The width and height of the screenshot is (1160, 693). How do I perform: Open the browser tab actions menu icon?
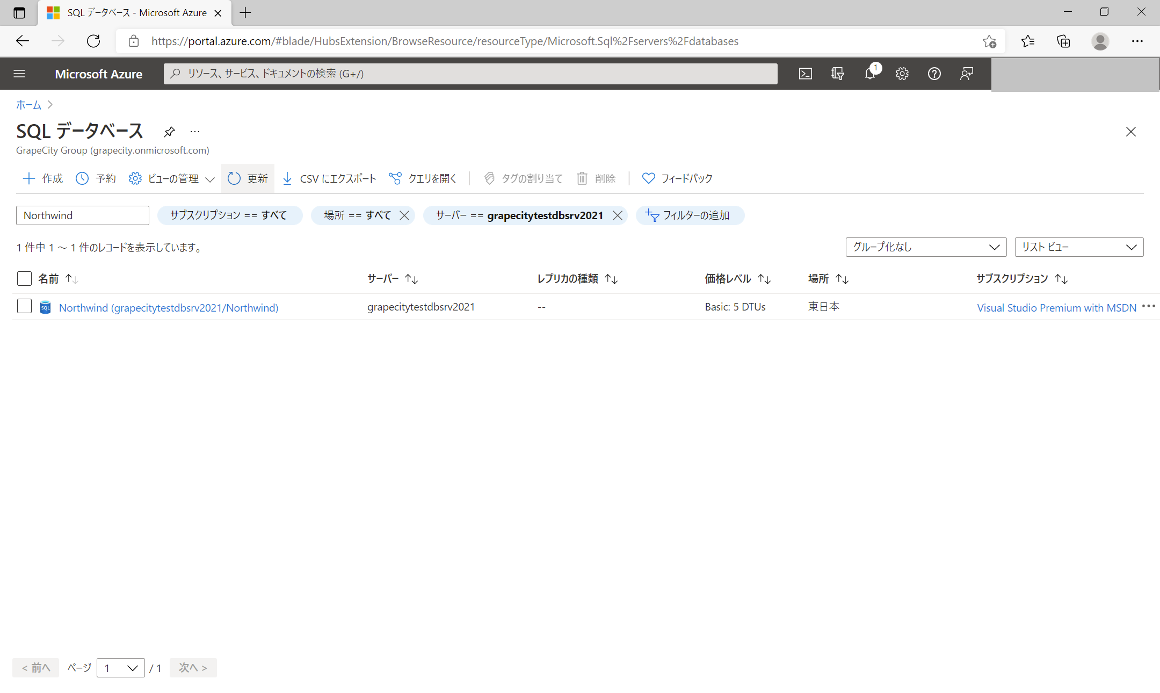pos(19,13)
